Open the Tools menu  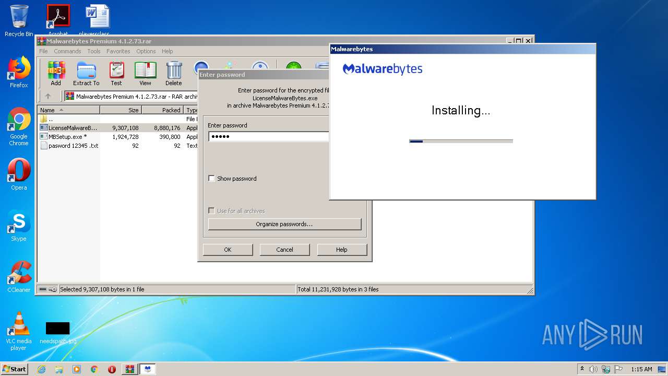pos(94,51)
